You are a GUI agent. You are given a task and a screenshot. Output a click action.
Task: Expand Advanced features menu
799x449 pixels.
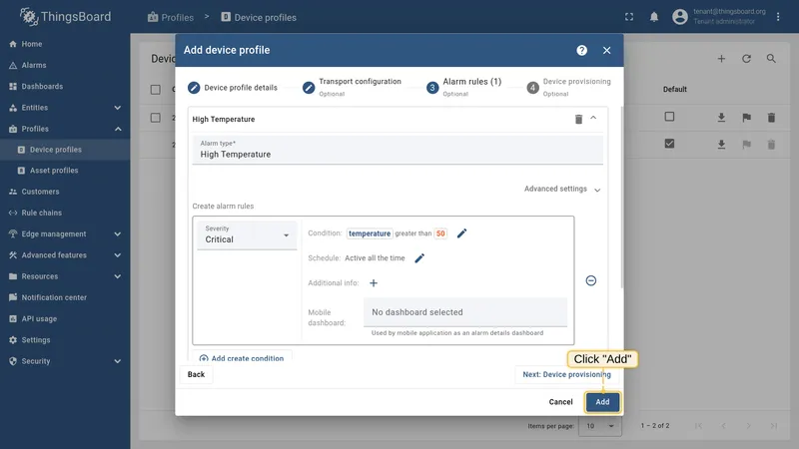[x=65, y=255]
